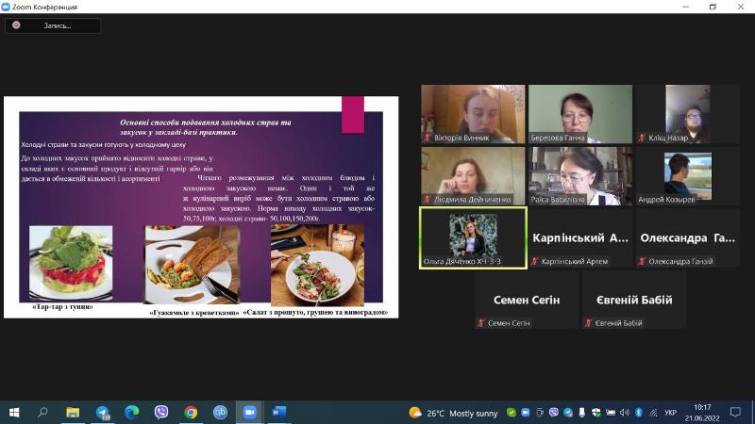Open Windows Security tray icon
The height and width of the screenshot is (424, 755).
[596, 413]
